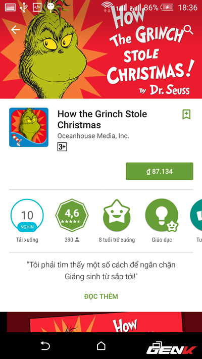Viewport: 202px width, 359px height.
Task: Buy app for ₫ 87.134
Action: click(x=160, y=171)
